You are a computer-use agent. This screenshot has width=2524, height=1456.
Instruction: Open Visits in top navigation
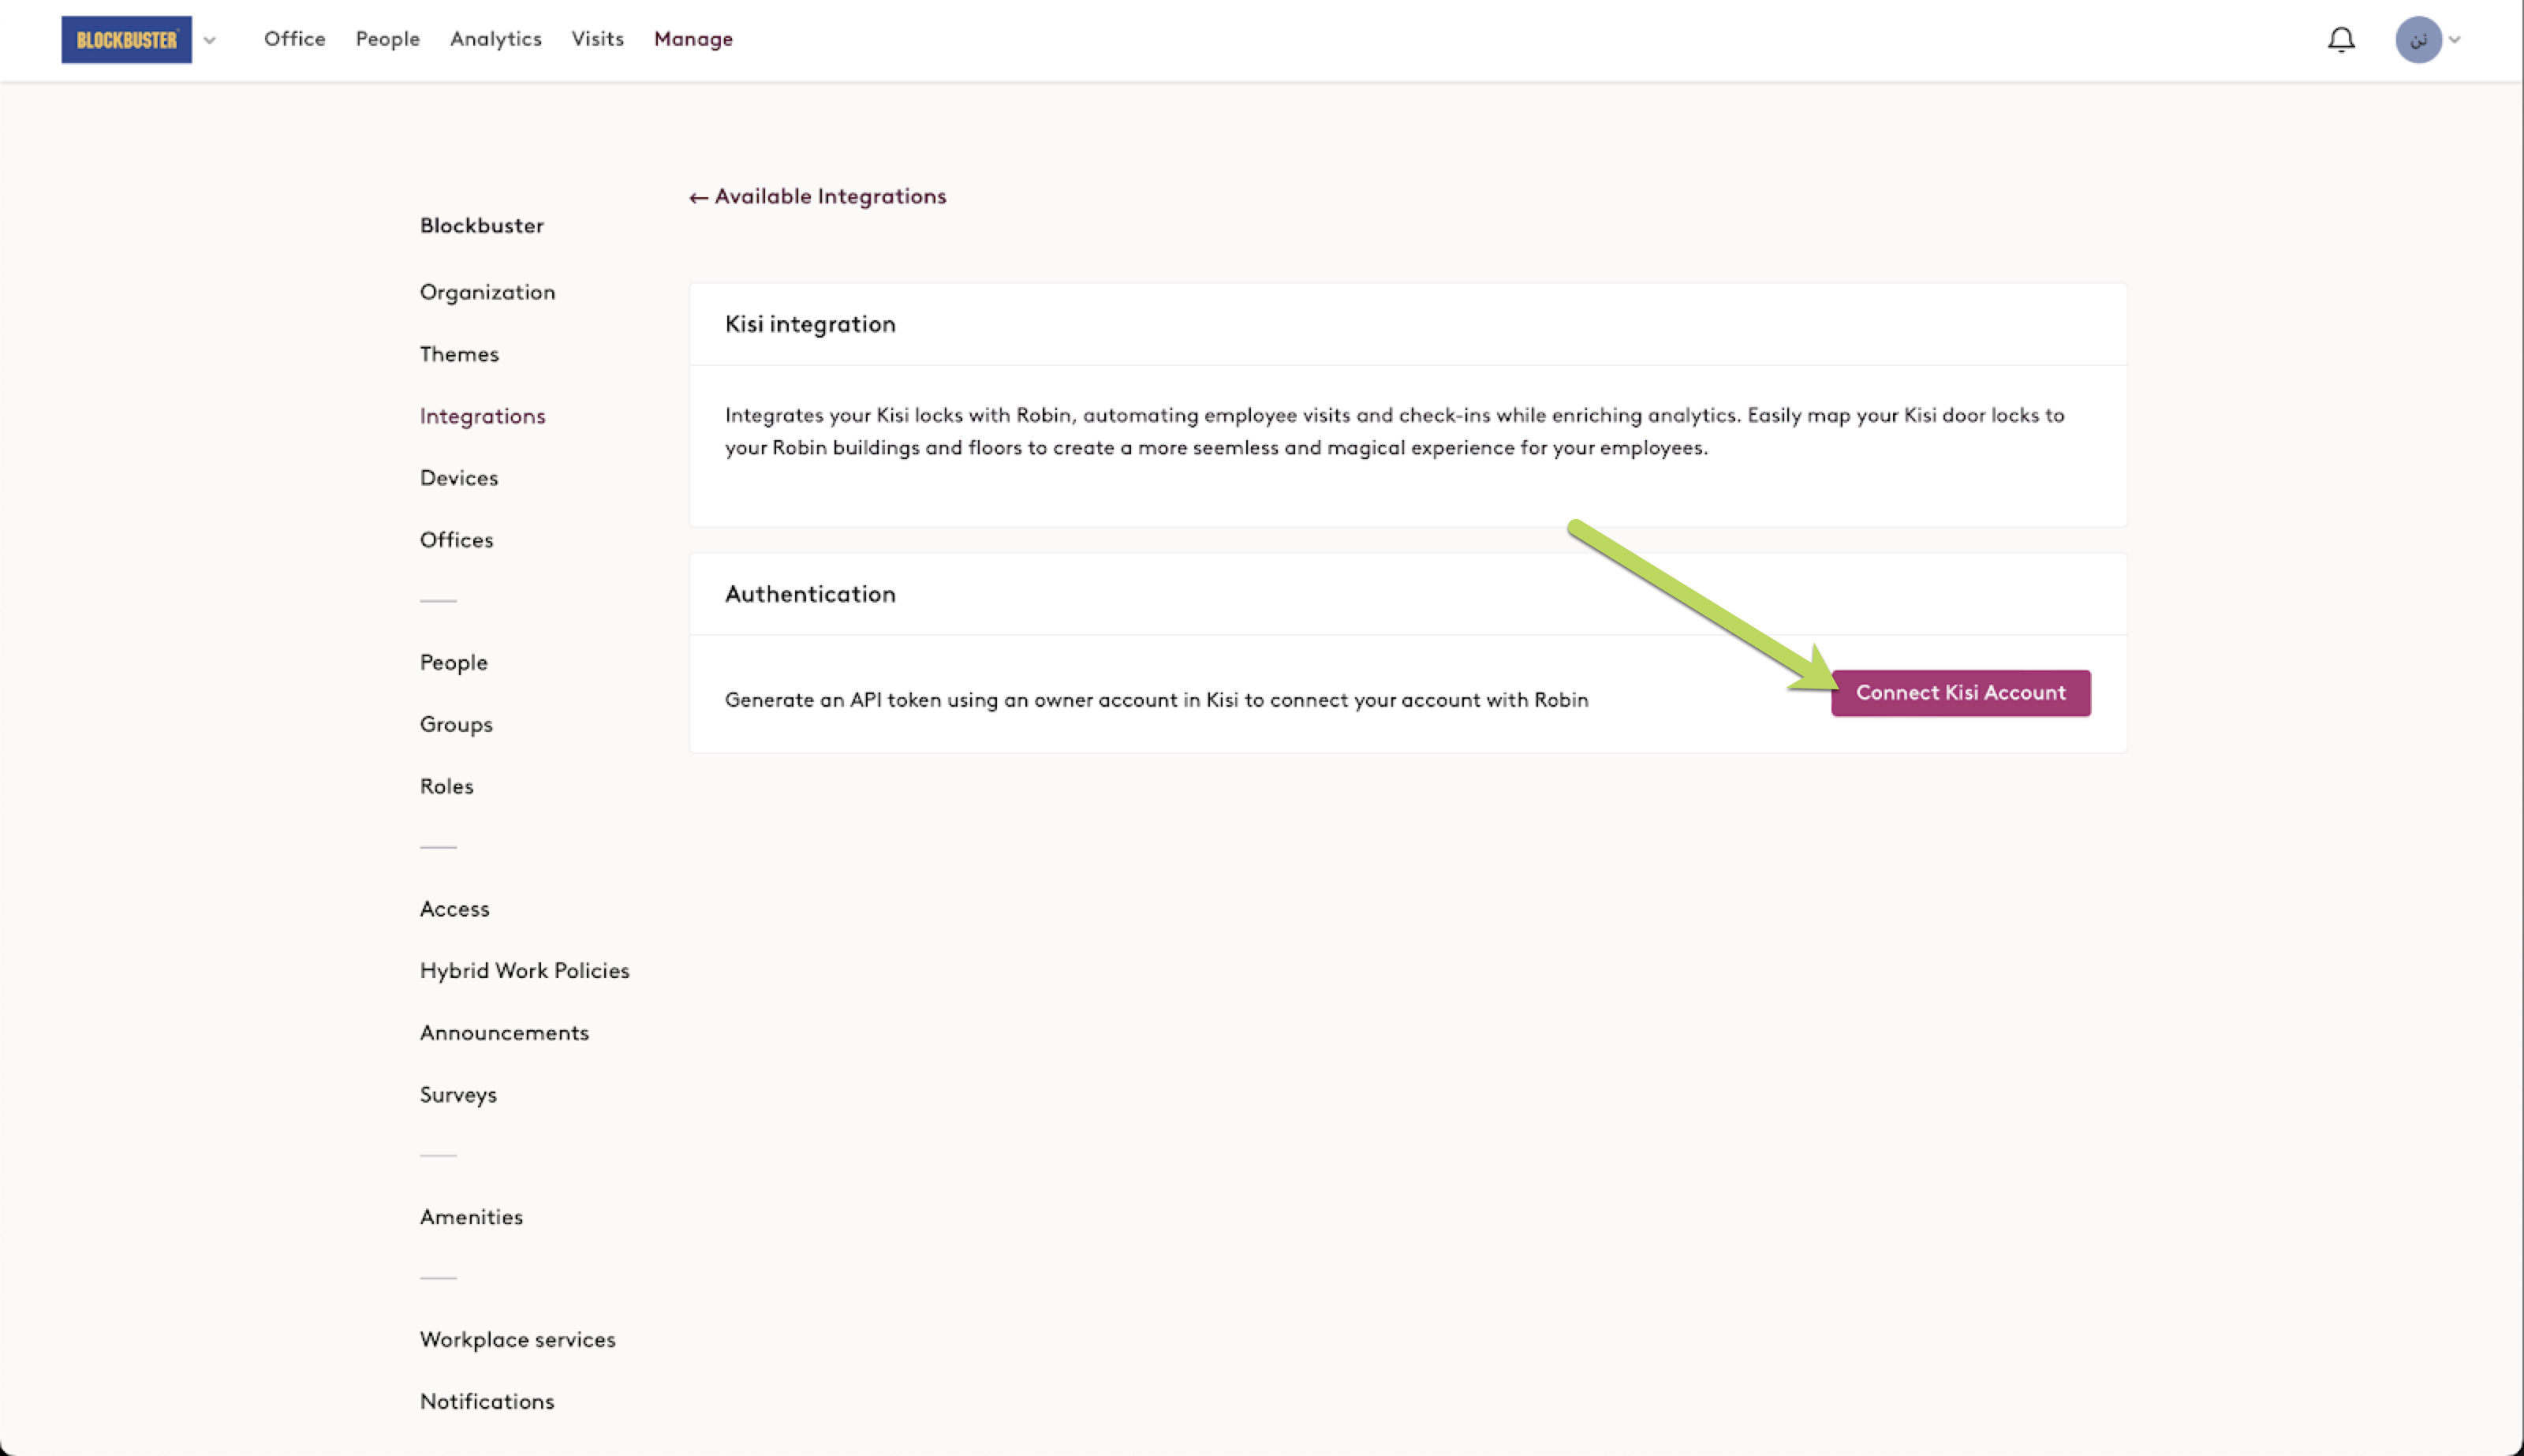point(598,39)
